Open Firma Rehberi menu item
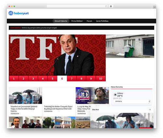The image size is (163, 138). point(77,21)
